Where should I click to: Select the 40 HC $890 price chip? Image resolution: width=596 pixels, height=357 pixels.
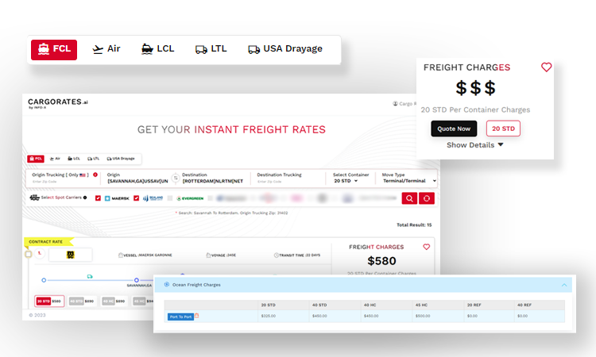(x=114, y=301)
